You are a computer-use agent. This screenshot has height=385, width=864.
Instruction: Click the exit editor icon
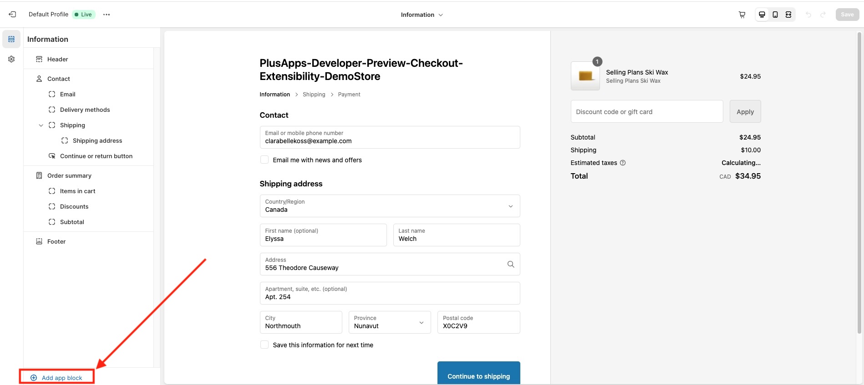coord(12,15)
